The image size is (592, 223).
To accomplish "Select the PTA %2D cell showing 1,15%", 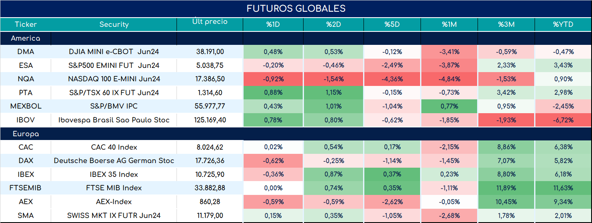I will pyautogui.click(x=333, y=93).
